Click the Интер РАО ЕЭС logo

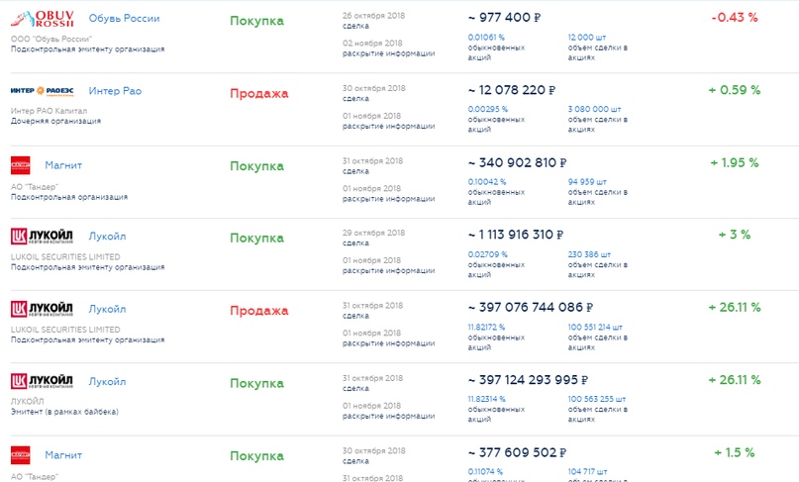point(45,91)
